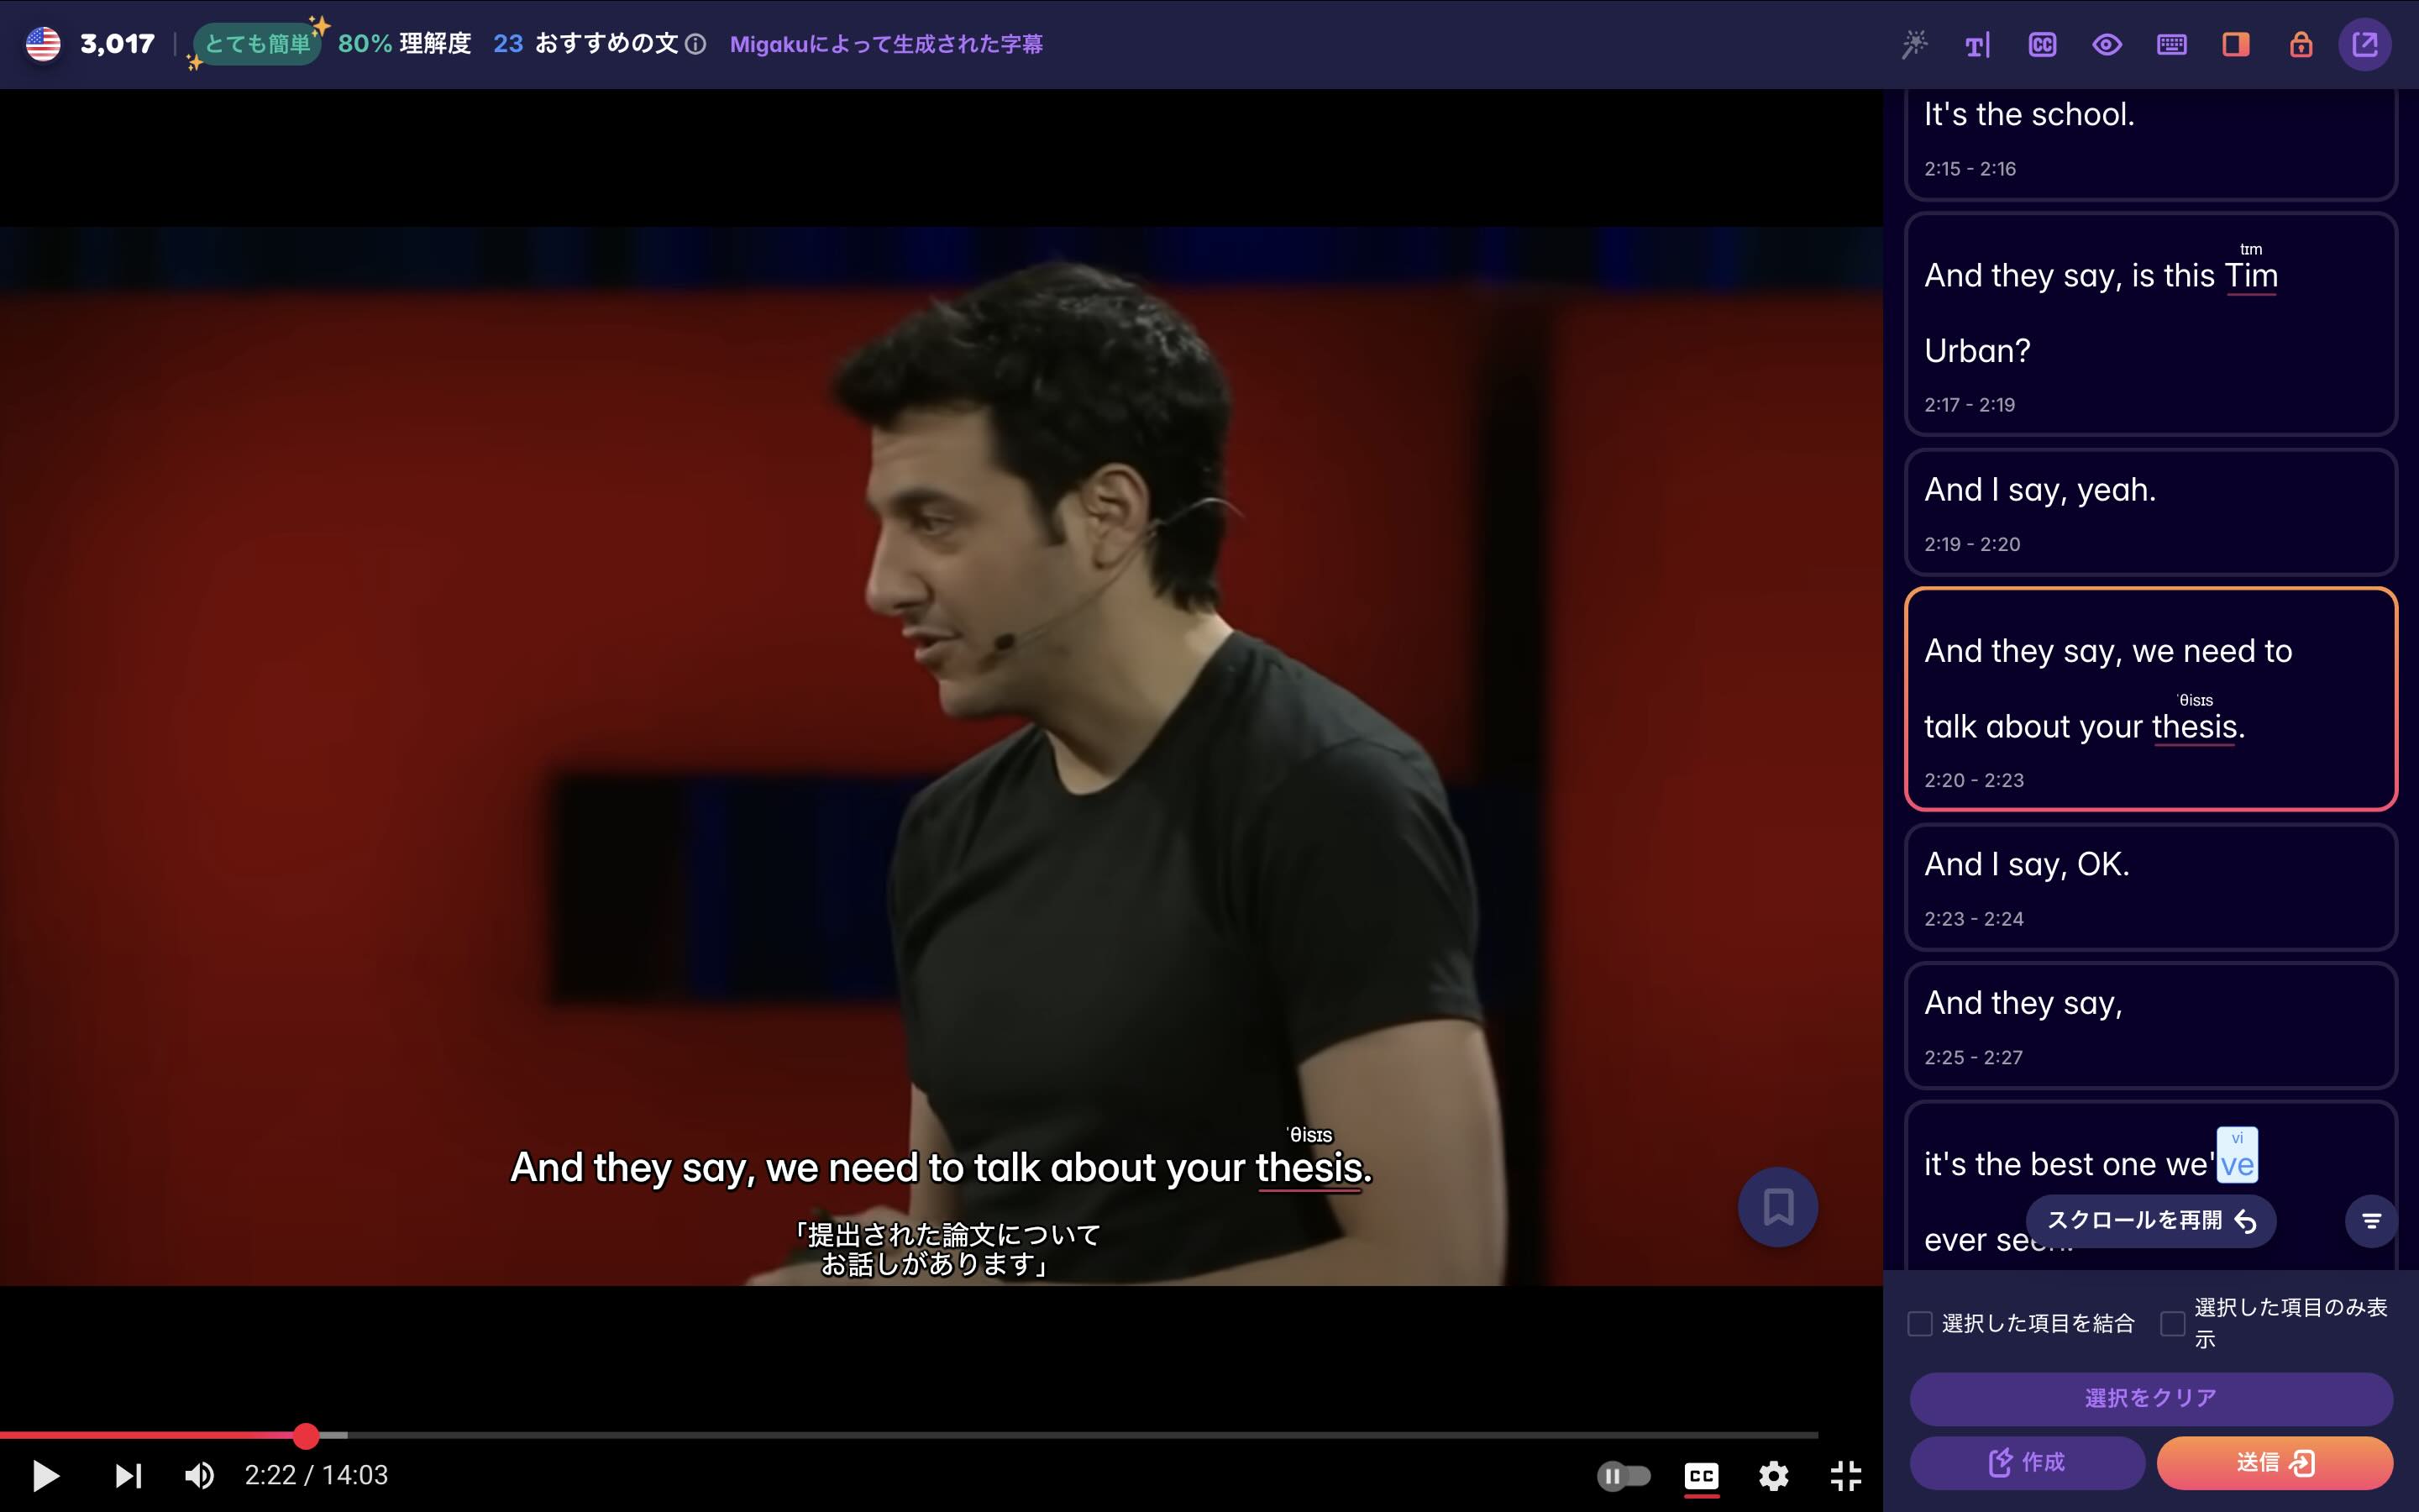Screen dimensions: 2419x1512
Task: Click the Migaku CC subtitle icon
Action: tap(2042, 45)
